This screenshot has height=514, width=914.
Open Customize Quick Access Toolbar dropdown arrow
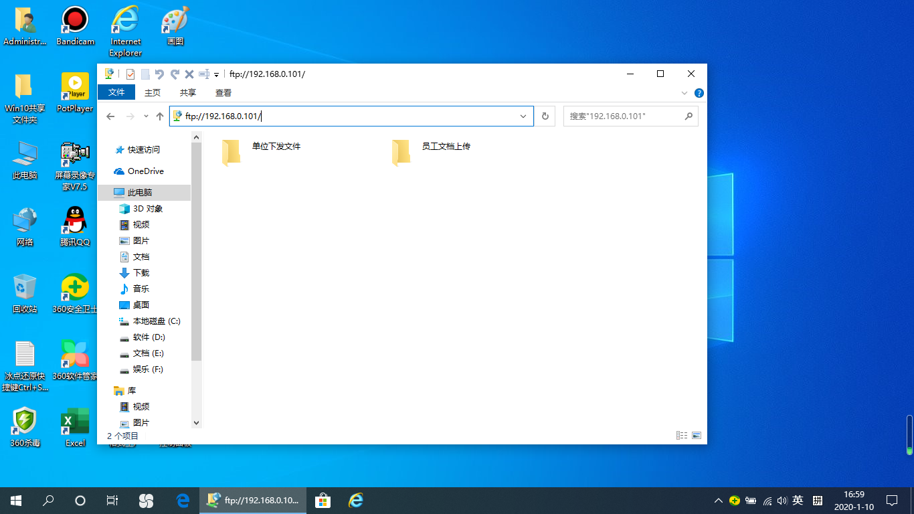pos(217,74)
